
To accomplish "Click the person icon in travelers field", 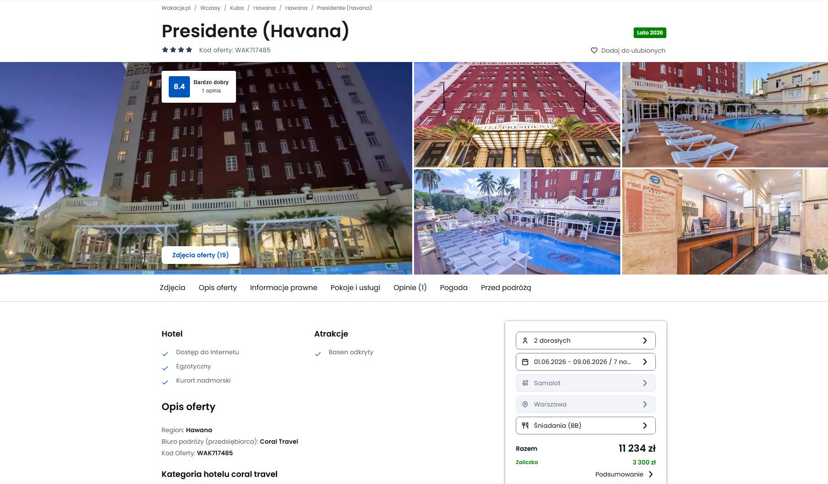I will coord(525,341).
